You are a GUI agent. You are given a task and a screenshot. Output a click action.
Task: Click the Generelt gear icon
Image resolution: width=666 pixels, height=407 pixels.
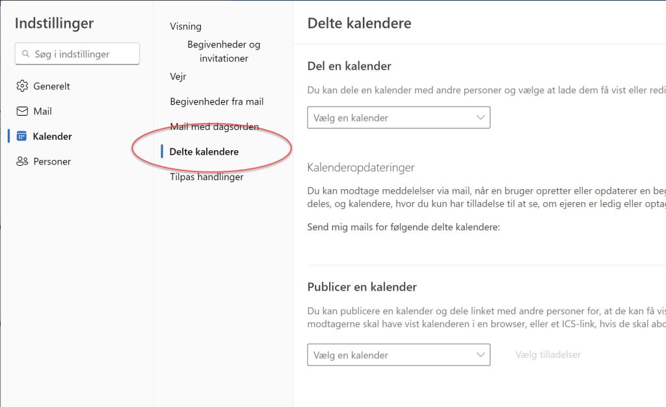point(22,86)
